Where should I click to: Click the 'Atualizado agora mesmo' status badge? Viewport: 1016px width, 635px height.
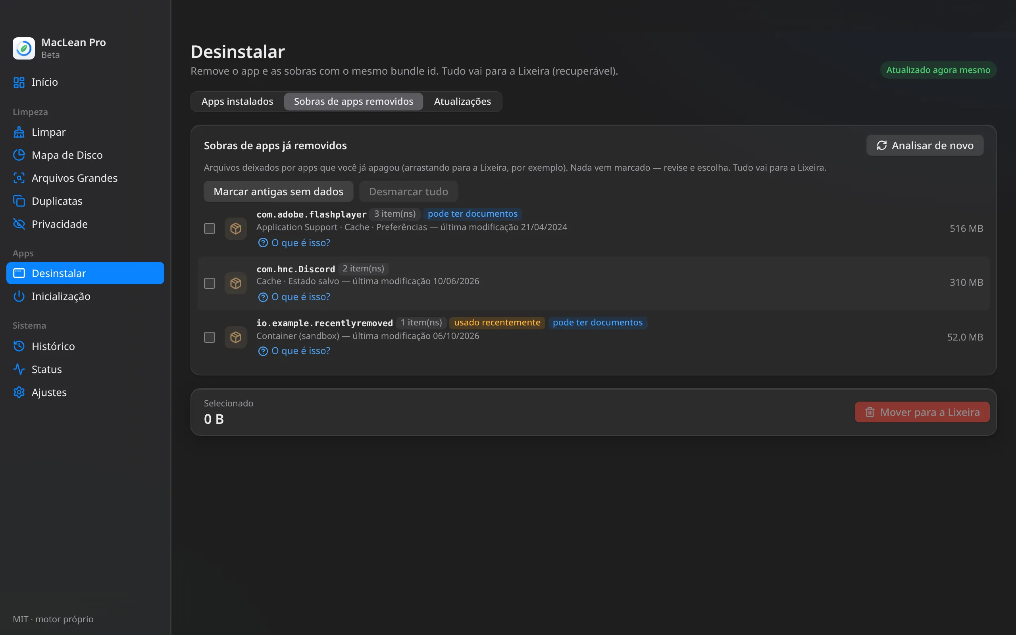(x=938, y=70)
